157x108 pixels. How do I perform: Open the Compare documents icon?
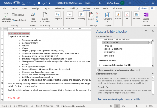click(107, 15)
